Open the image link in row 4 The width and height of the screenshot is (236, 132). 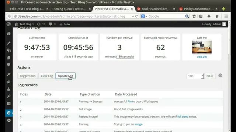(x=139, y=124)
